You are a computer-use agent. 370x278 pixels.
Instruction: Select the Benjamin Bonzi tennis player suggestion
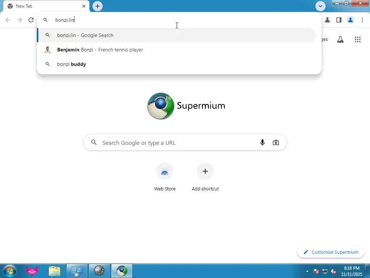(176, 50)
